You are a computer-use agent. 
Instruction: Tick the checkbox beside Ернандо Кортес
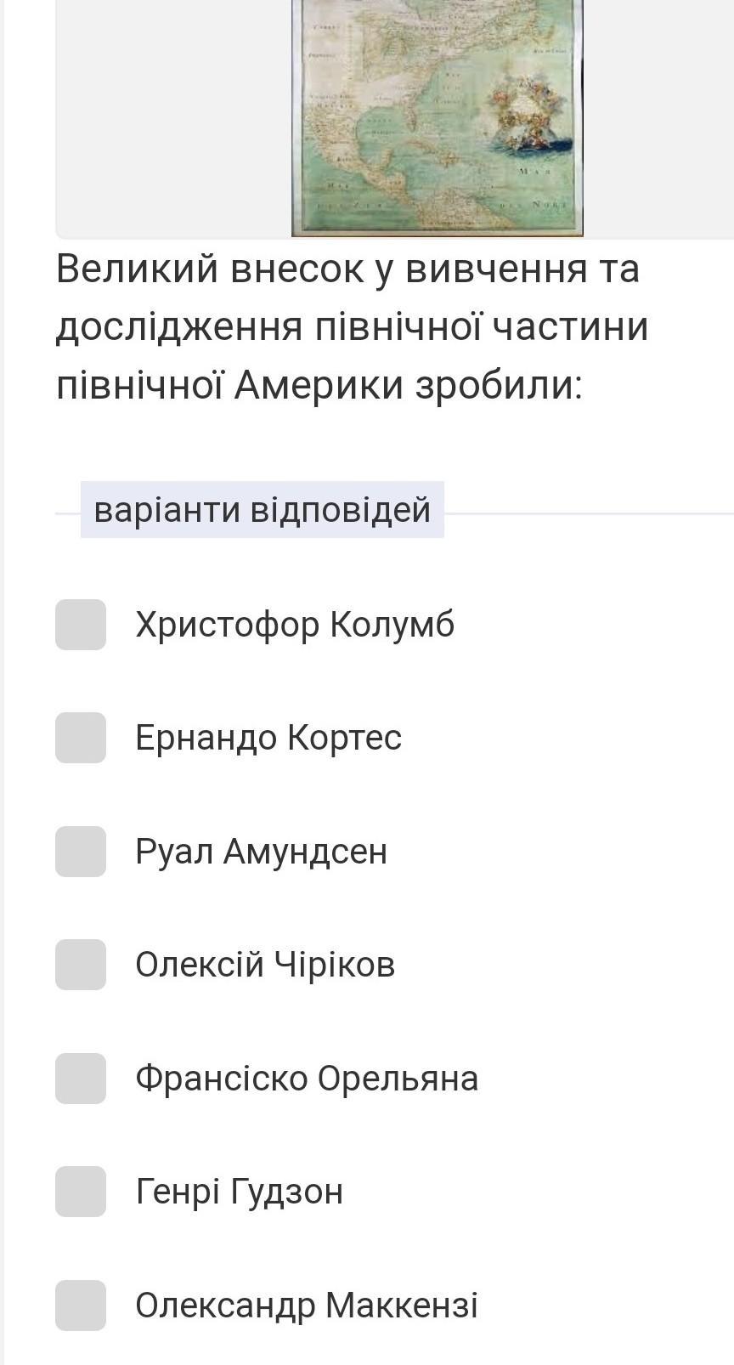(81, 738)
